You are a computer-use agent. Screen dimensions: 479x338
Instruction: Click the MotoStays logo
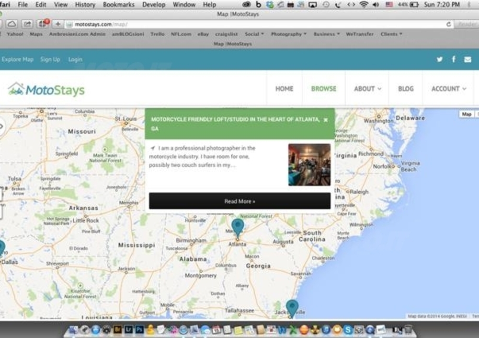tap(46, 89)
